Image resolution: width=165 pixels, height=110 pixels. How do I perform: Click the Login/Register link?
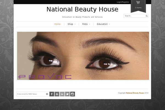123,2
